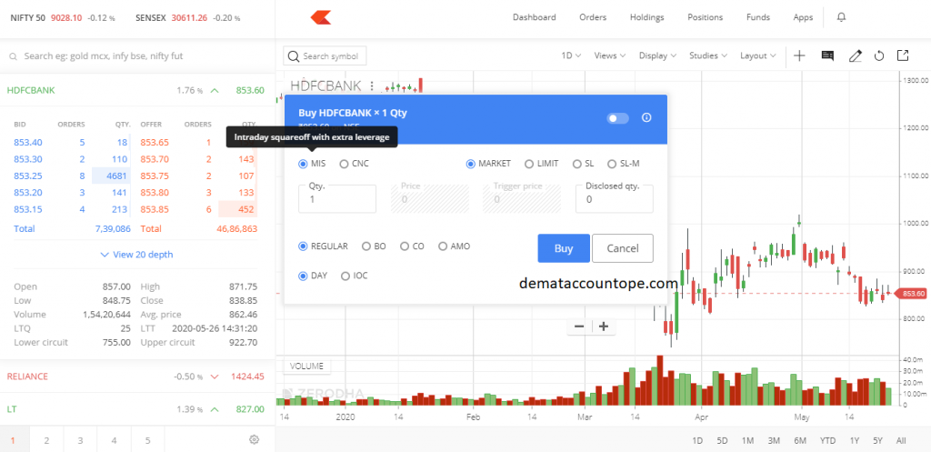Open the Funds page

[x=758, y=17]
